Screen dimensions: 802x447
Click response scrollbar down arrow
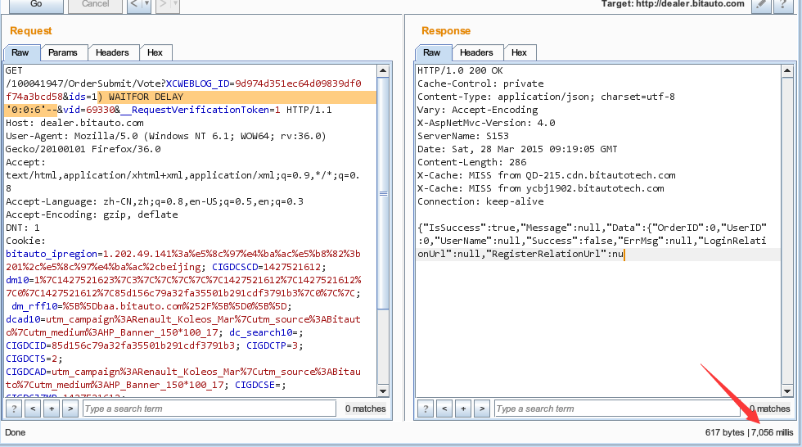click(787, 391)
